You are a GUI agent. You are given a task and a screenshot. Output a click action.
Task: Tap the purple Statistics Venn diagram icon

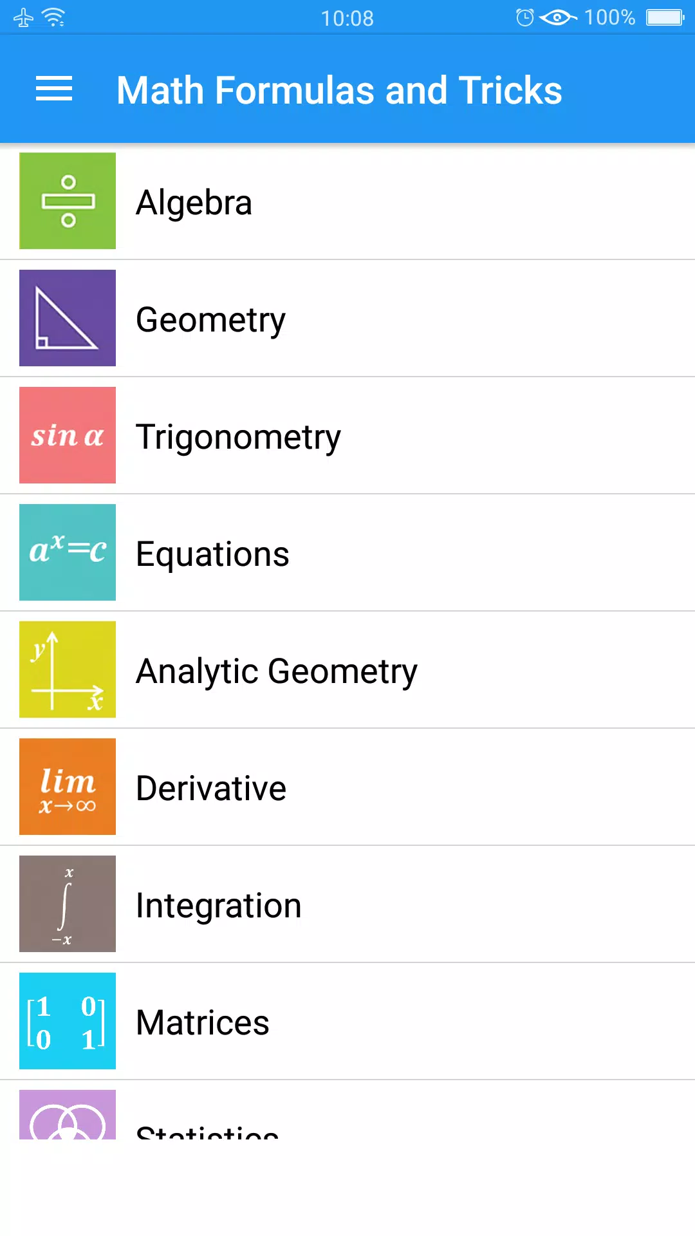(x=68, y=1115)
